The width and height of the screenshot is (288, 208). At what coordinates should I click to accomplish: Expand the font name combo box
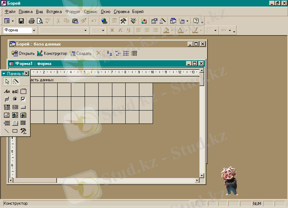pyautogui.click(x=85, y=30)
